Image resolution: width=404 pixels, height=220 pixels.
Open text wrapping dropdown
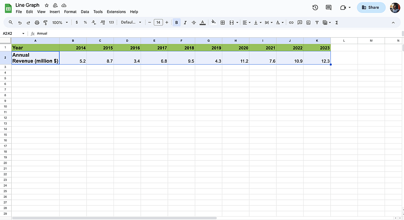coord(269,23)
